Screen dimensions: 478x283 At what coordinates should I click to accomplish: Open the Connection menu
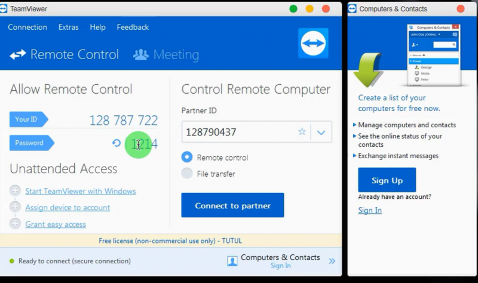pyautogui.click(x=27, y=27)
